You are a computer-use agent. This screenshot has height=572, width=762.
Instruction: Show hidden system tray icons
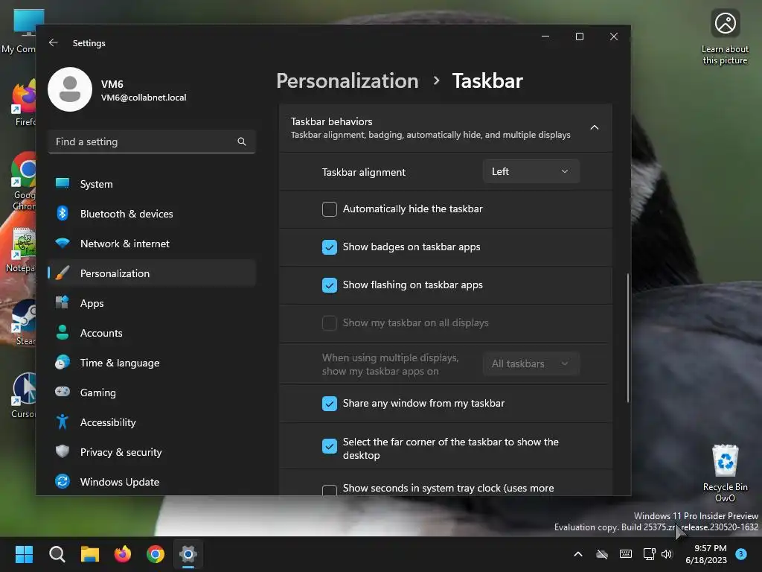point(577,554)
